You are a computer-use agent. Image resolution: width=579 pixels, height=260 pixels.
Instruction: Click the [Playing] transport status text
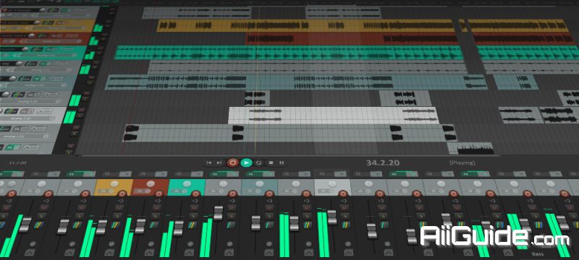(x=462, y=162)
